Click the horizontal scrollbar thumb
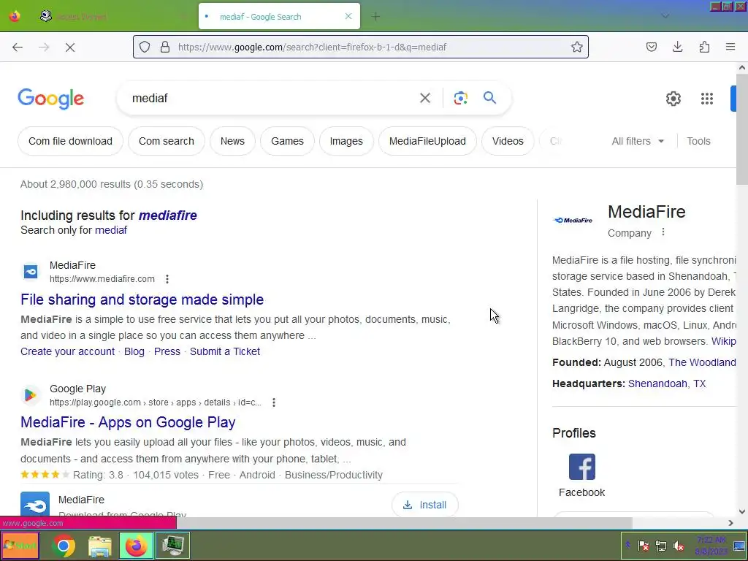This screenshot has height=561, width=748. pos(405,523)
